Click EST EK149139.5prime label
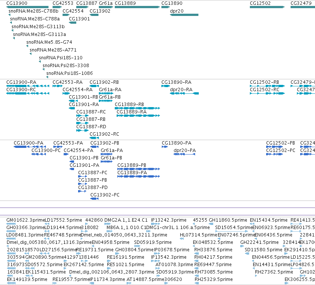Viewport: 315px width, 285px height. 27,279
